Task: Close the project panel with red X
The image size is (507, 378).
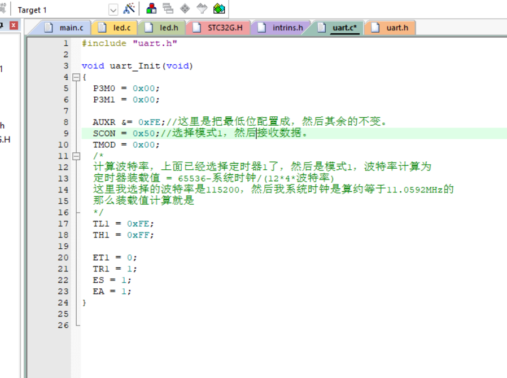Action: click(14, 25)
